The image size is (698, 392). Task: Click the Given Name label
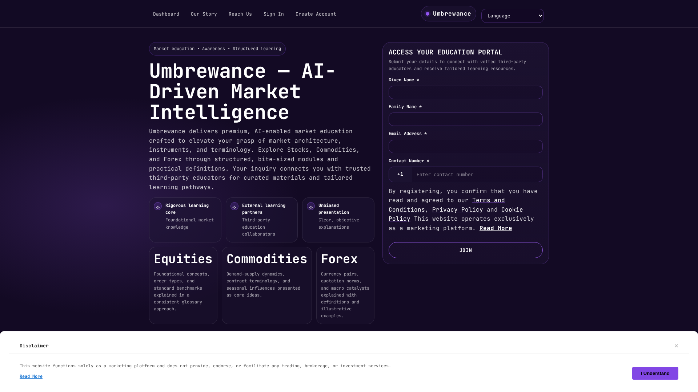click(404, 80)
